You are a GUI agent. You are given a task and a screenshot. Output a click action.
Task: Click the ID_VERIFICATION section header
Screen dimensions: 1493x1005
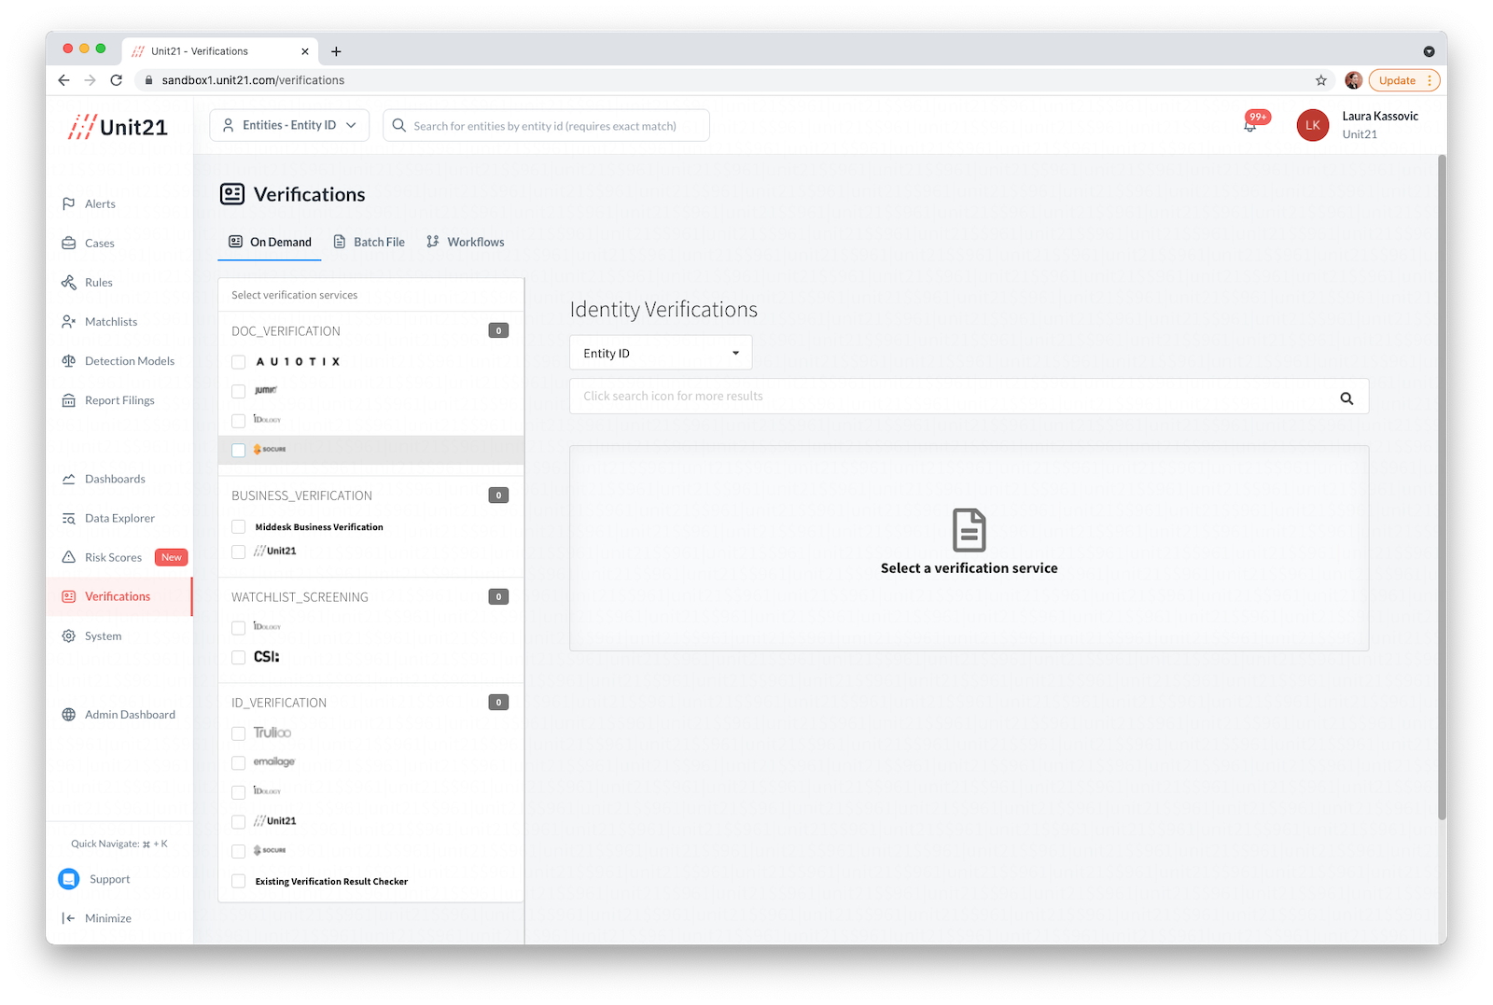[x=279, y=703]
